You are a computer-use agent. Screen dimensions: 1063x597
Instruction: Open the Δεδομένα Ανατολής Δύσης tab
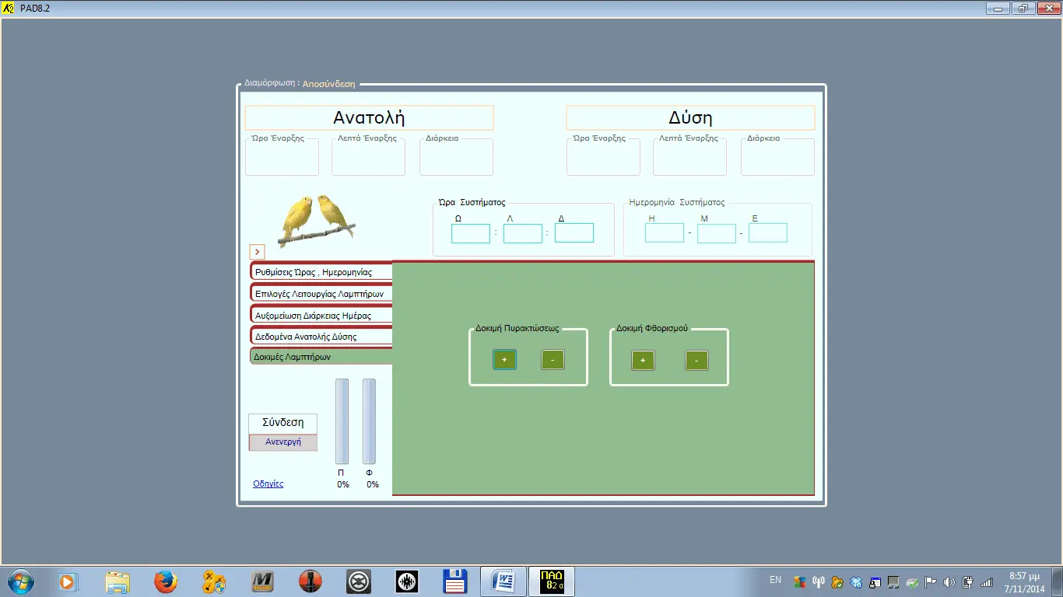(321, 337)
